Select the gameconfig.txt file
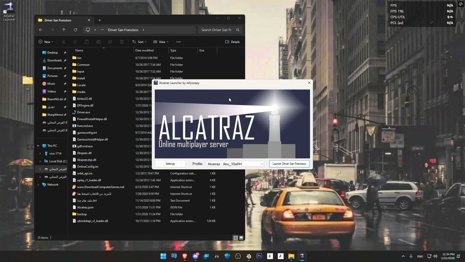The width and height of the screenshot is (465, 262). click(x=87, y=133)
